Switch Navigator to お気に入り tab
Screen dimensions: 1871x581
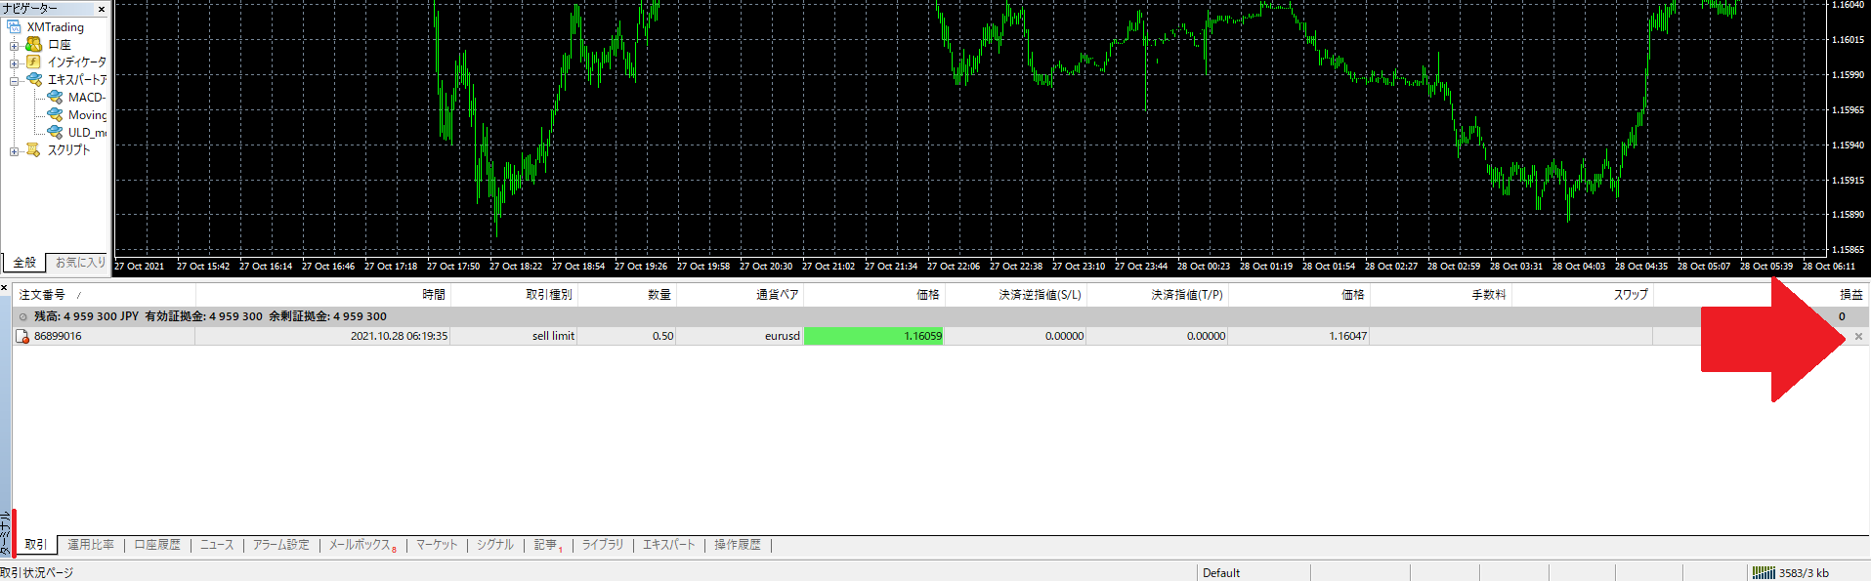click(x=80, y=262)
